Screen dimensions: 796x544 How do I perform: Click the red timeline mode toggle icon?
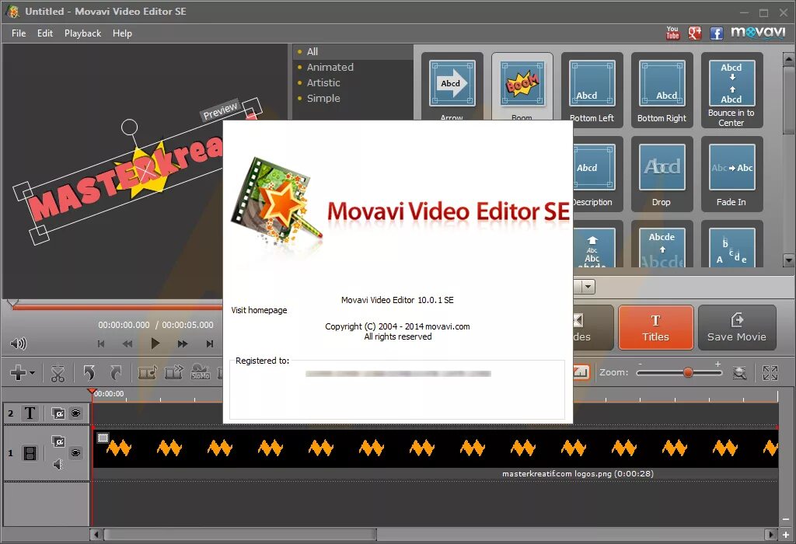(x=581, y=372)
